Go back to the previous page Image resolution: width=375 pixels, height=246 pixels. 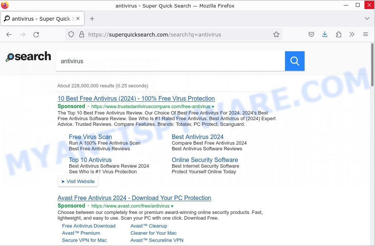pyautogui.click(x=9, y=34)
